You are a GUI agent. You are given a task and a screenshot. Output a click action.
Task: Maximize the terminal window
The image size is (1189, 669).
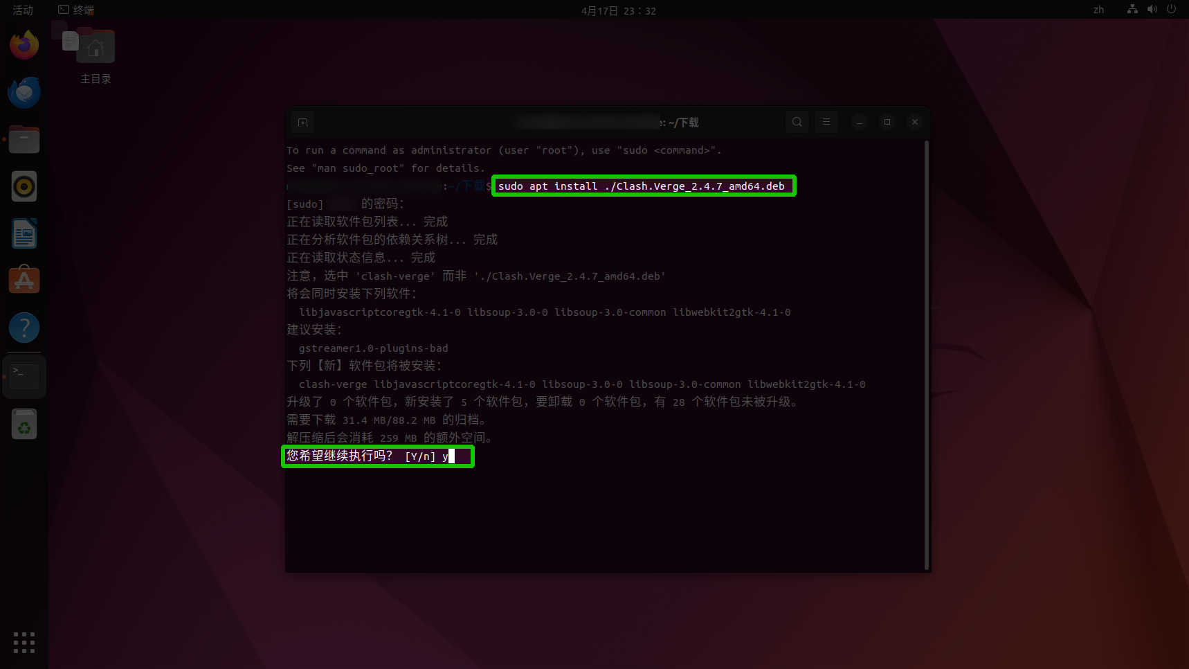point(887,122)
